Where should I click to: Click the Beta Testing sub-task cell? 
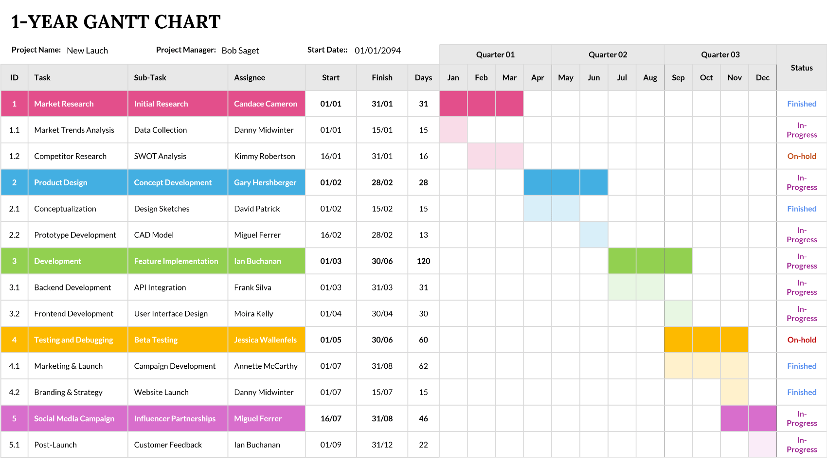[x=156, y=340]
